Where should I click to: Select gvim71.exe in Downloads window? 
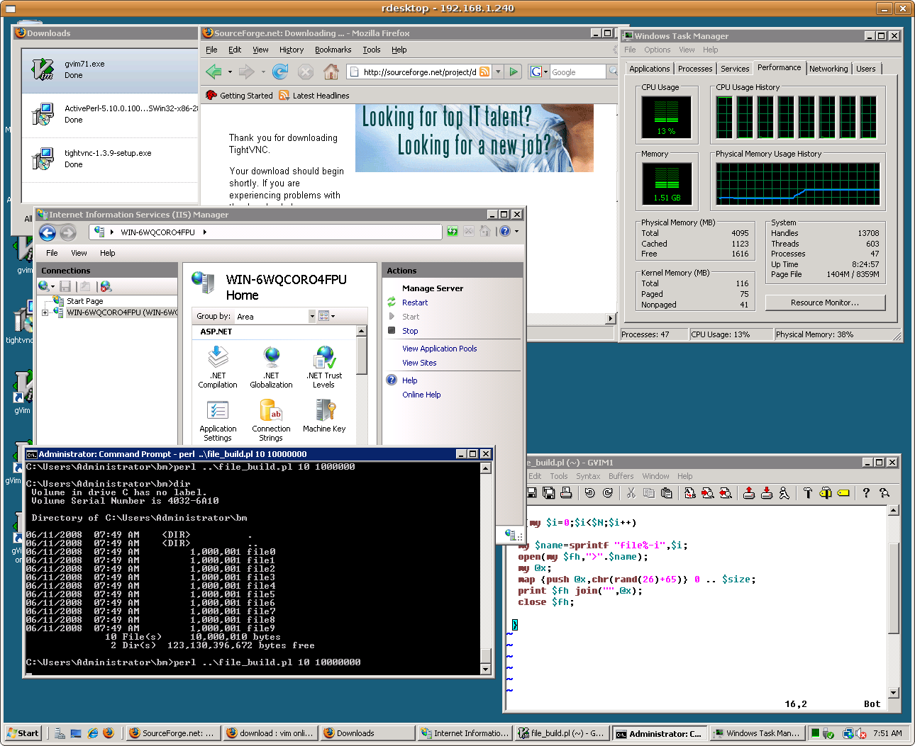110,70
